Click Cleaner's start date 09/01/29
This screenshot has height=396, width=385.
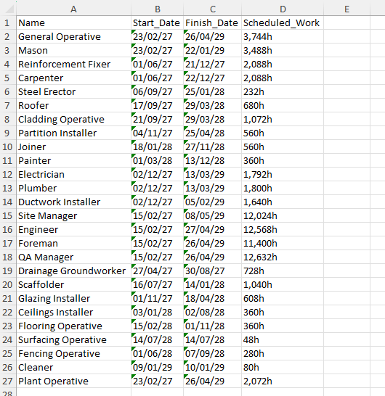tap(158, 367)
